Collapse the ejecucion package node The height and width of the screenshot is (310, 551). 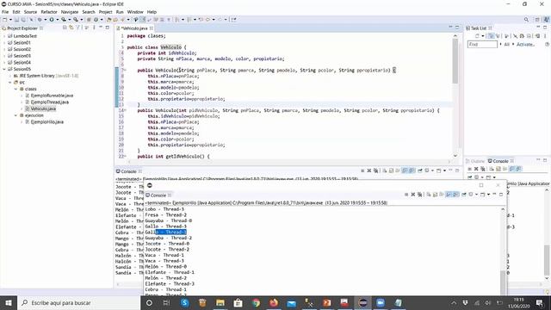click(15, 115)
